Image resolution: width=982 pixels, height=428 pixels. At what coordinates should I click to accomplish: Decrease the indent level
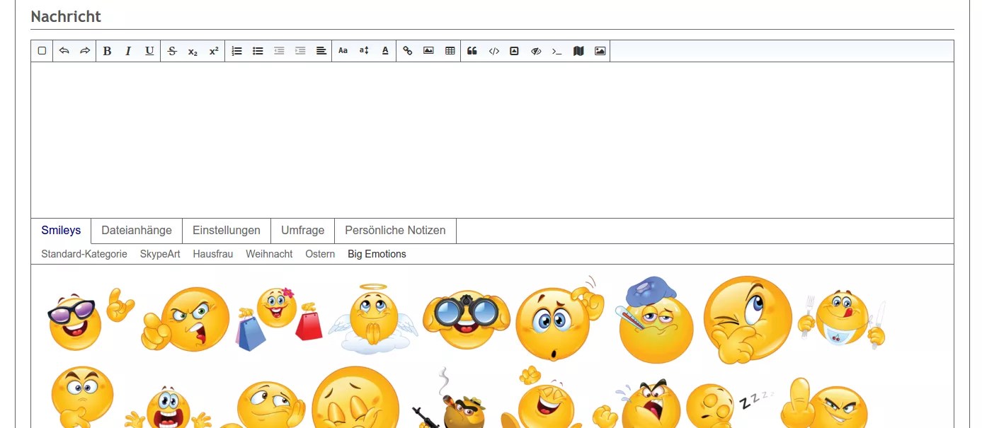click(x=279, y=51)
